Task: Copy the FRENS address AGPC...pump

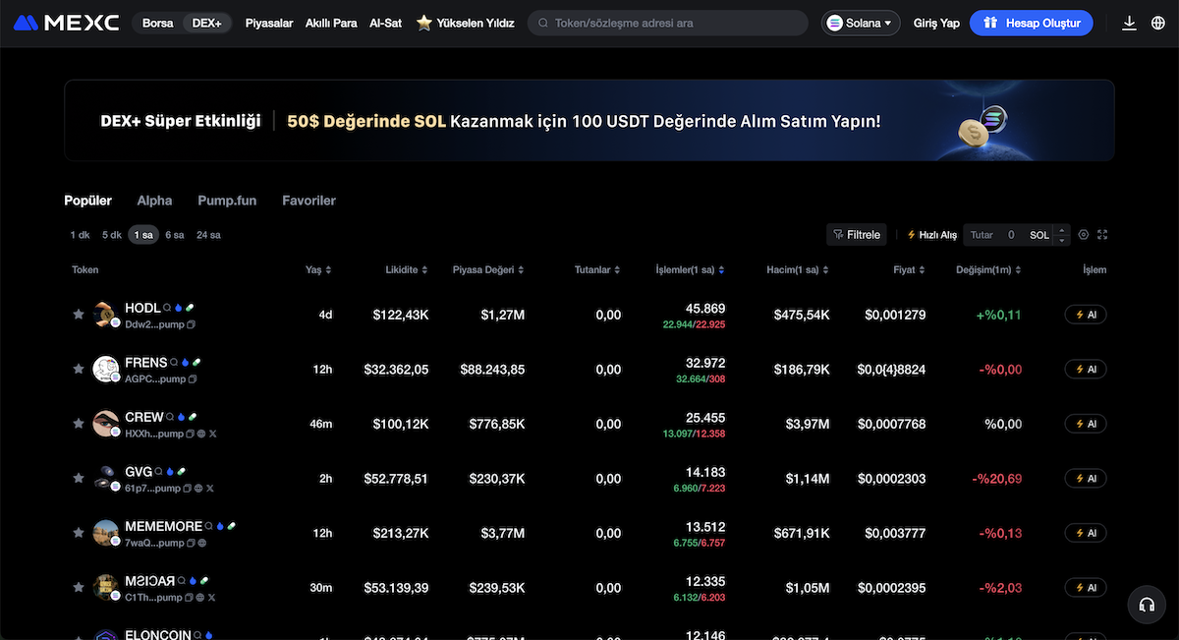Action: tap(192, 378)
